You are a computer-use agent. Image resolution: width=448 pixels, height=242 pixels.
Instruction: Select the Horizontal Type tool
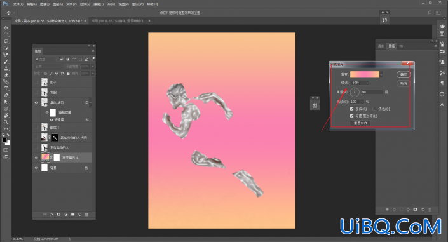tap(6, 88)
